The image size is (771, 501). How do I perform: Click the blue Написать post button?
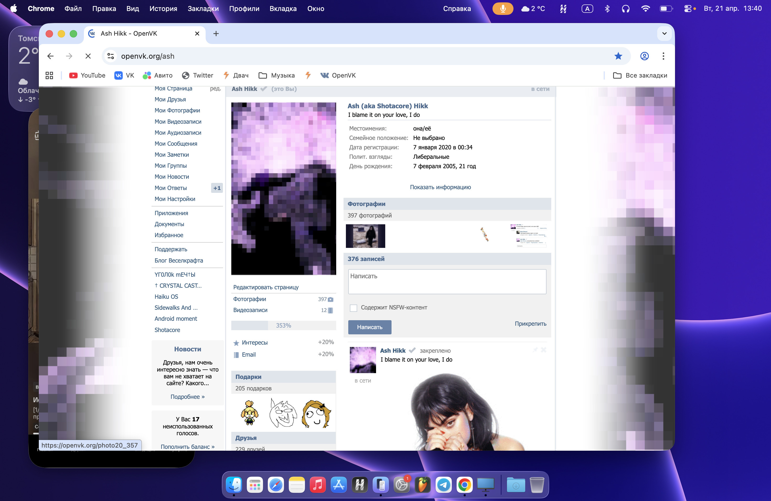pos(370,327)
